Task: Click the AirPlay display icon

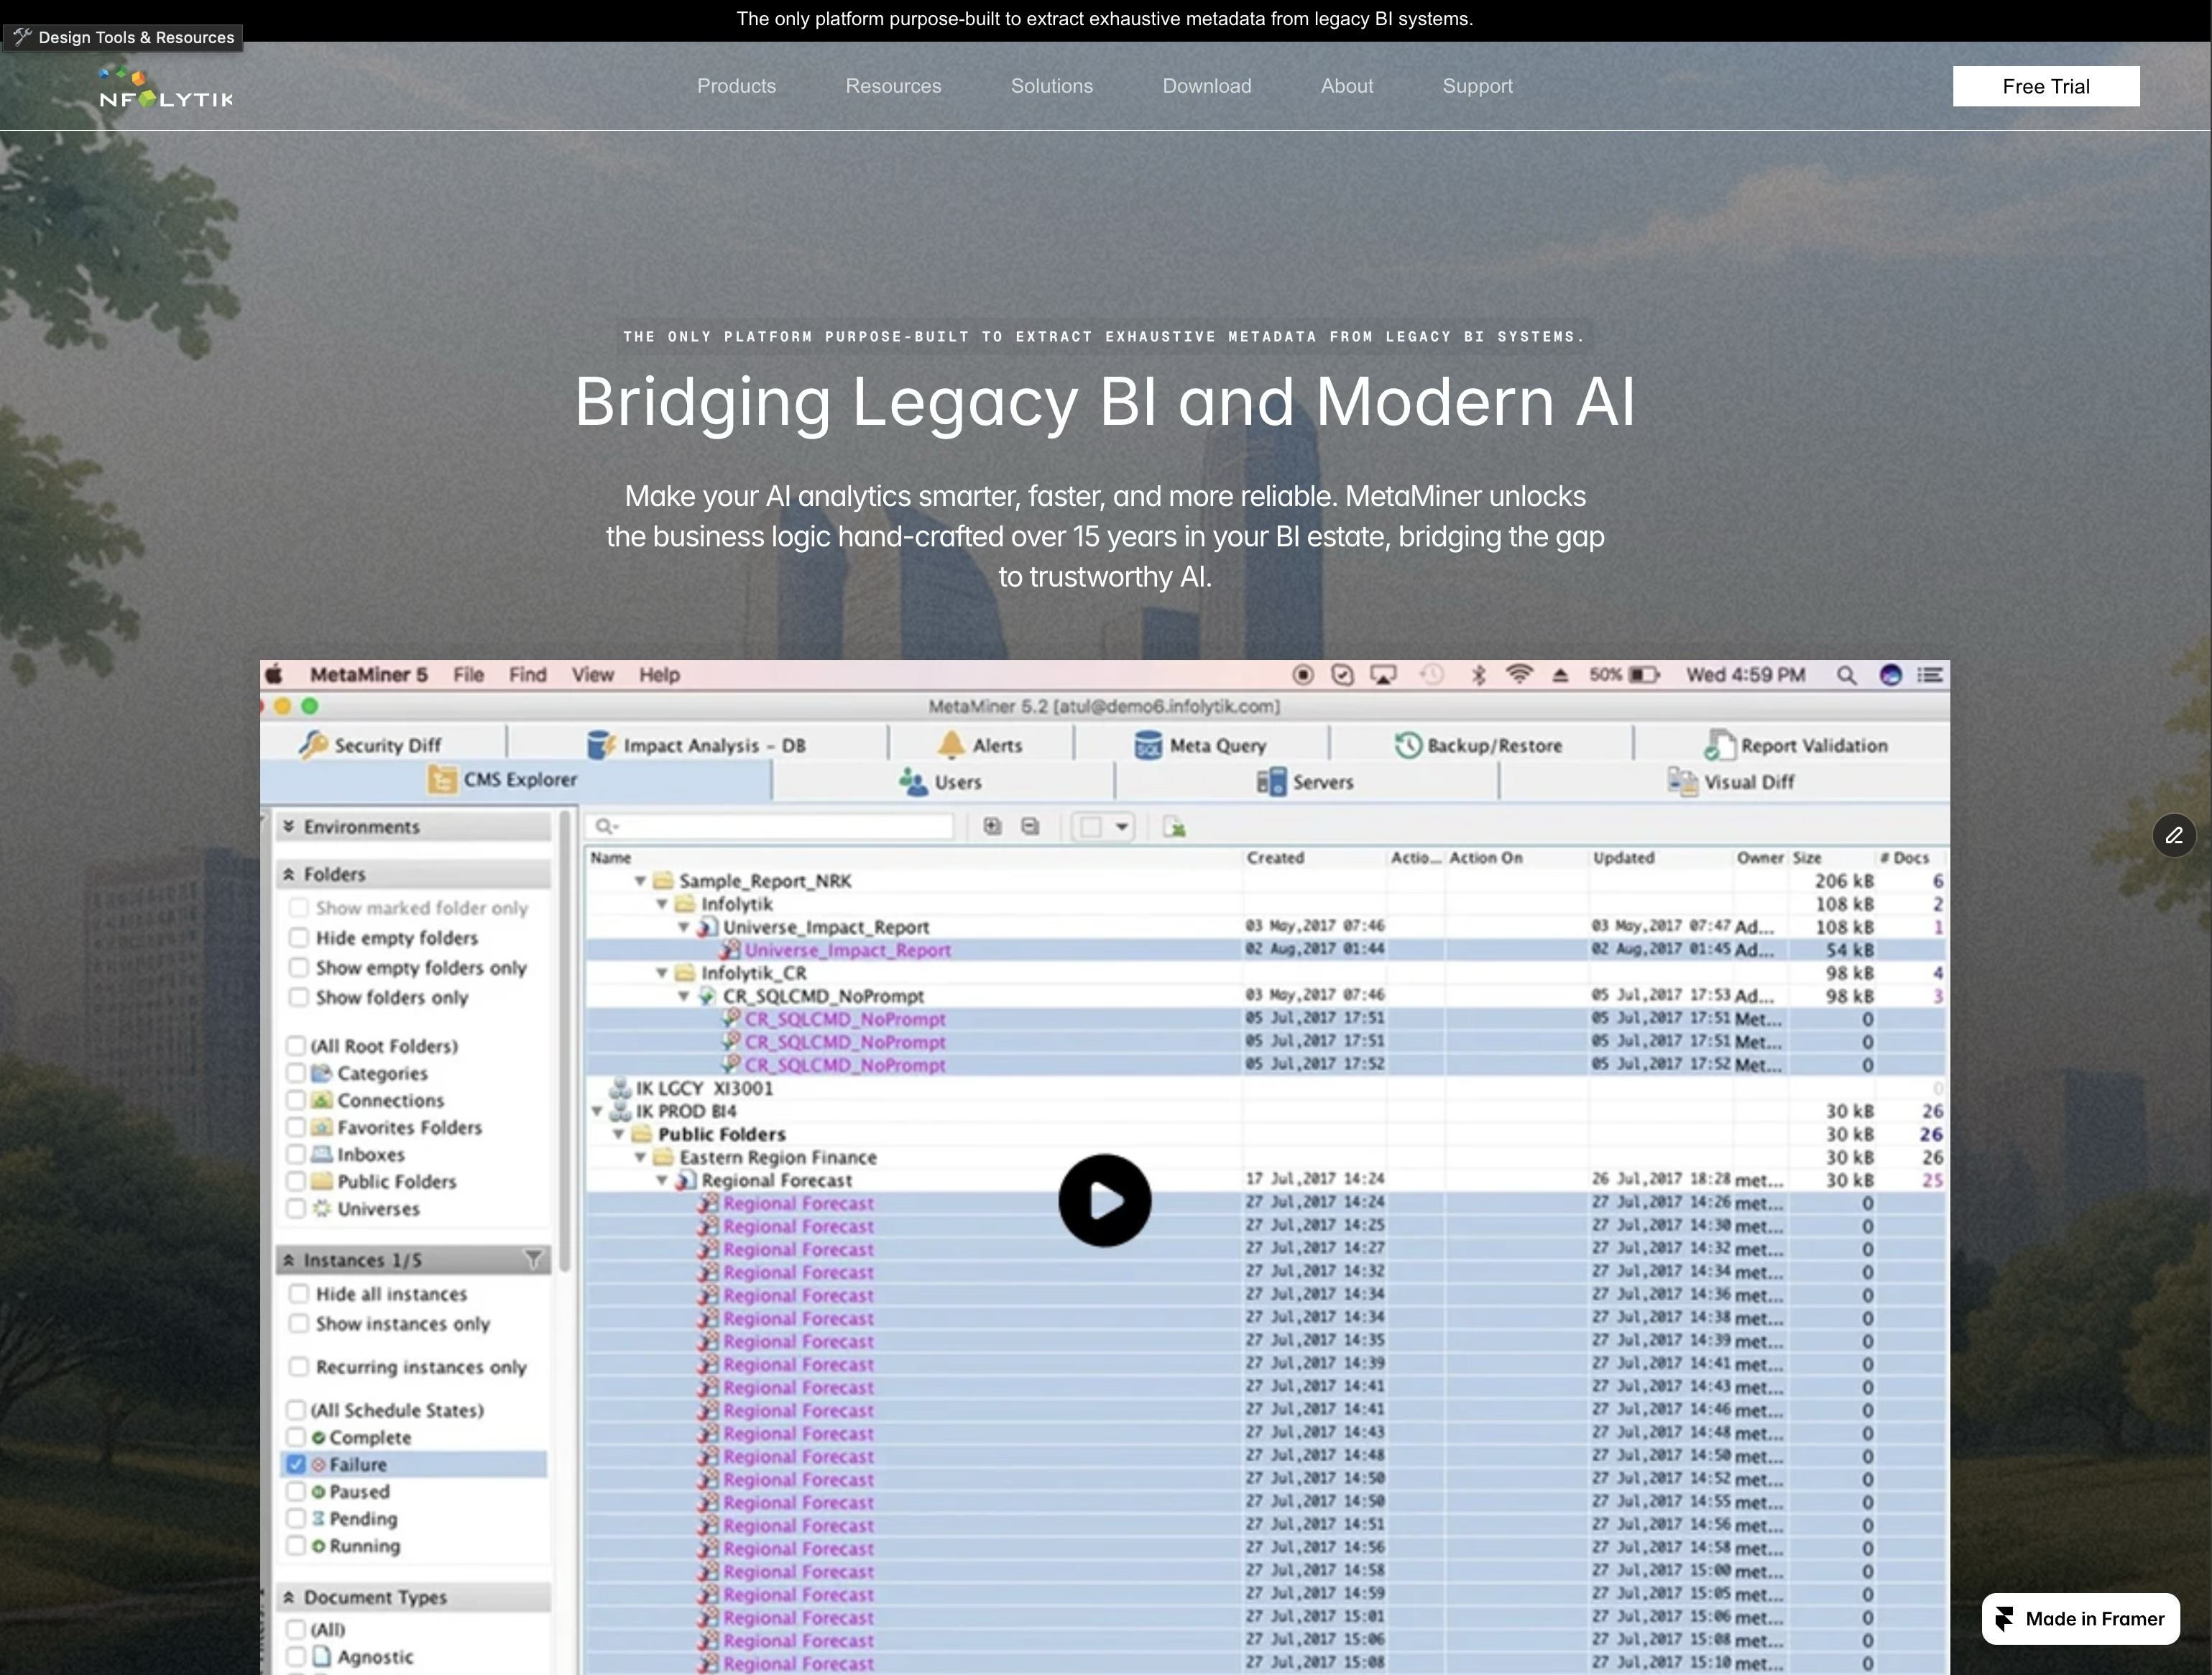Action: tap(1383, 676)
